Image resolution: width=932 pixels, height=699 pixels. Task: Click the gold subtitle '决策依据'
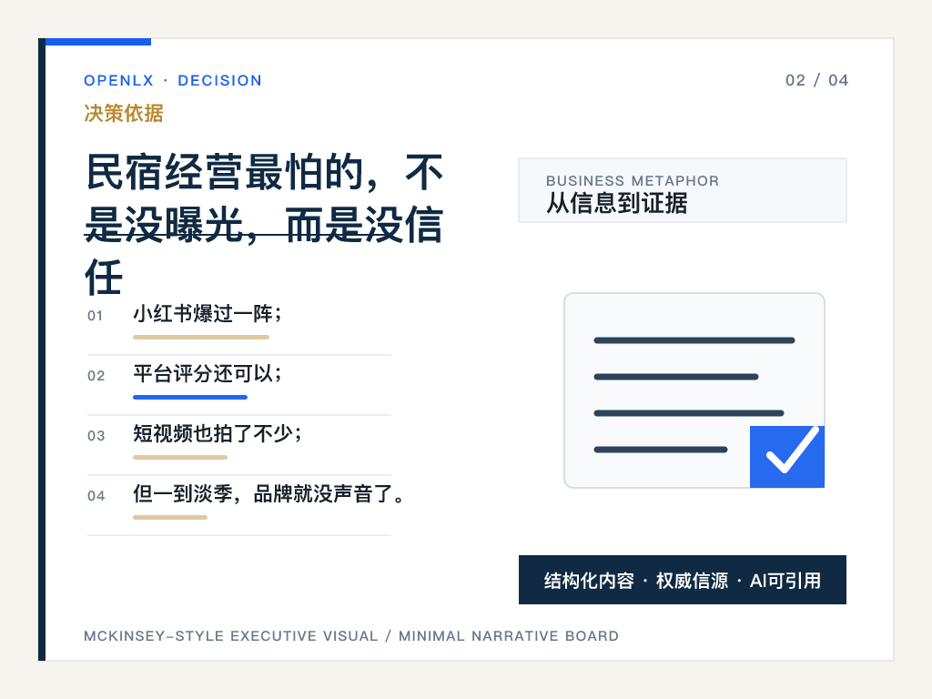click(x=124, y=113)
